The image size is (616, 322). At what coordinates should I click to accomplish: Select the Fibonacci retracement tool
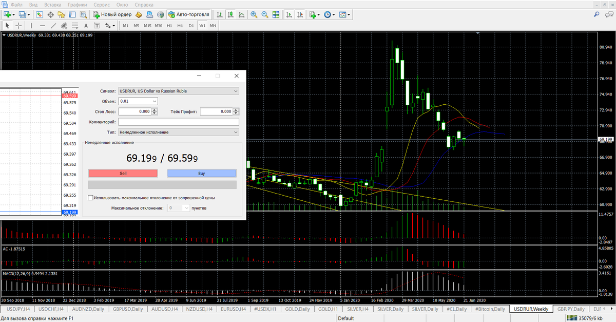75,25
